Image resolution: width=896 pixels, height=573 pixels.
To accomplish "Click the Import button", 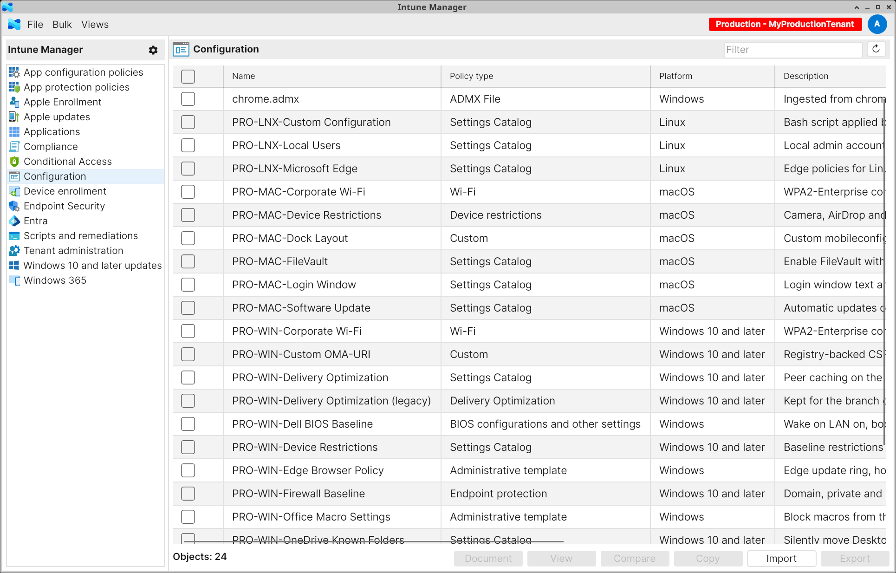I will pos(781,559).
